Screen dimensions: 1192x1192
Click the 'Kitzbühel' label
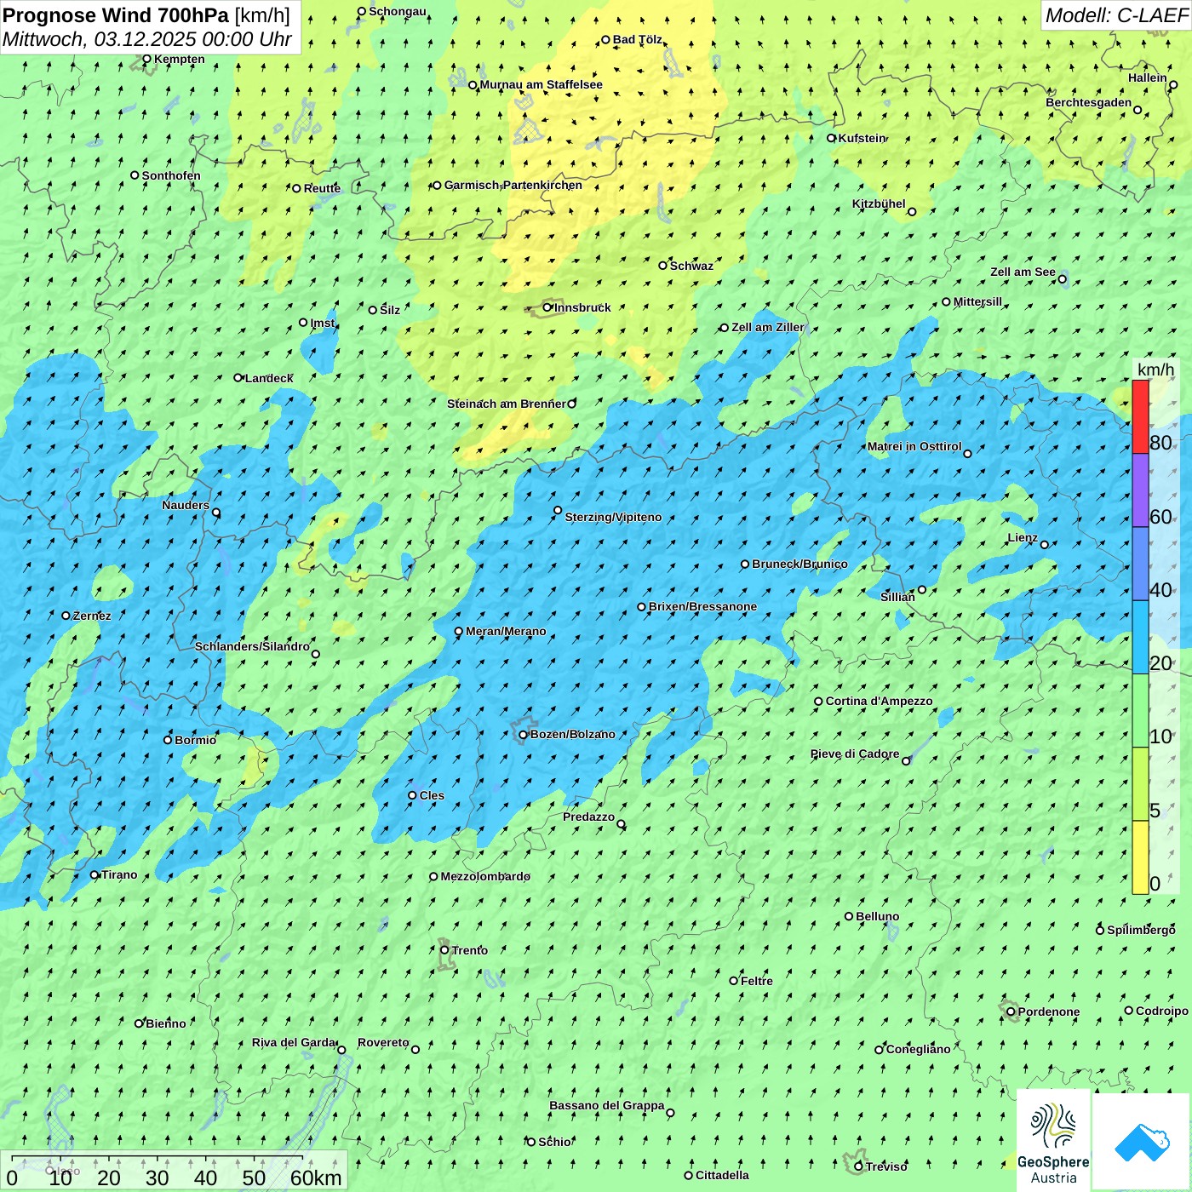coord(879,204)
